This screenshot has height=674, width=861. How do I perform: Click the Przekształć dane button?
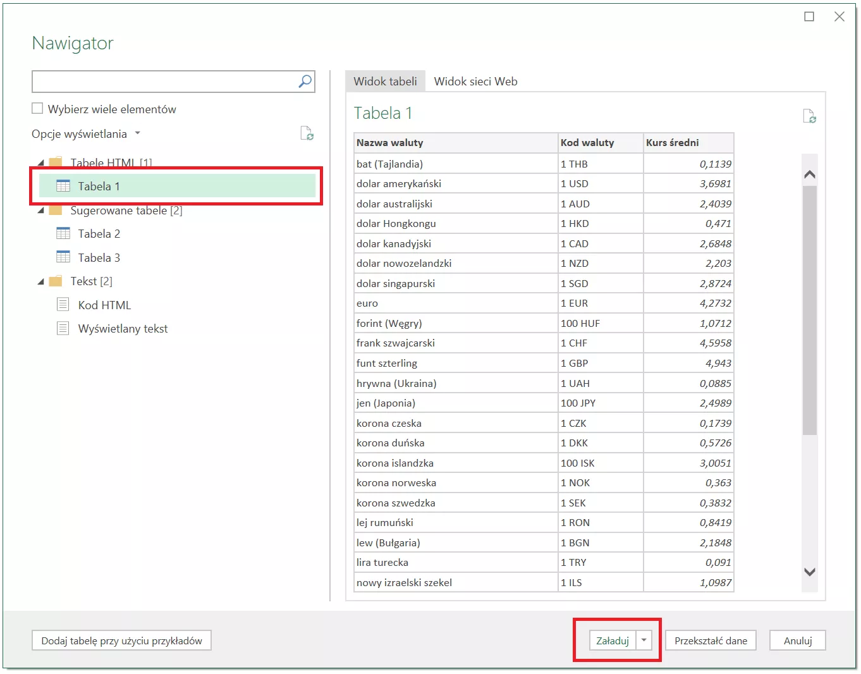(x=711, y=640)
